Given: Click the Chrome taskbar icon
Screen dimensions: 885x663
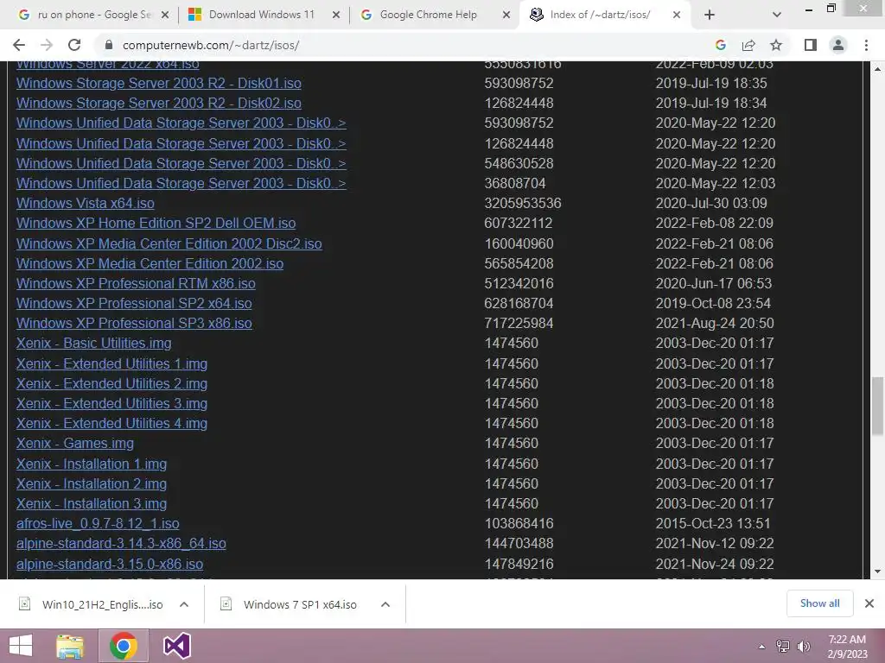Looking at the screenshot, I should pos(123,646).
